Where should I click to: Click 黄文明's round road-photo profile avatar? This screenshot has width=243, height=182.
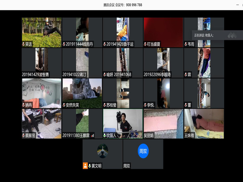pos(103,151)
